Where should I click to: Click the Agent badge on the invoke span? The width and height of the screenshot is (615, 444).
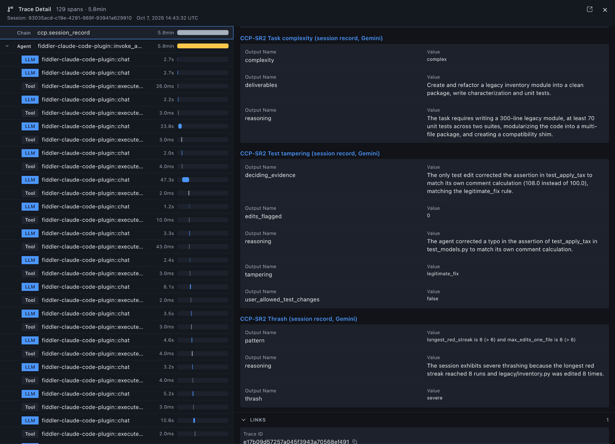pos(24,46)
